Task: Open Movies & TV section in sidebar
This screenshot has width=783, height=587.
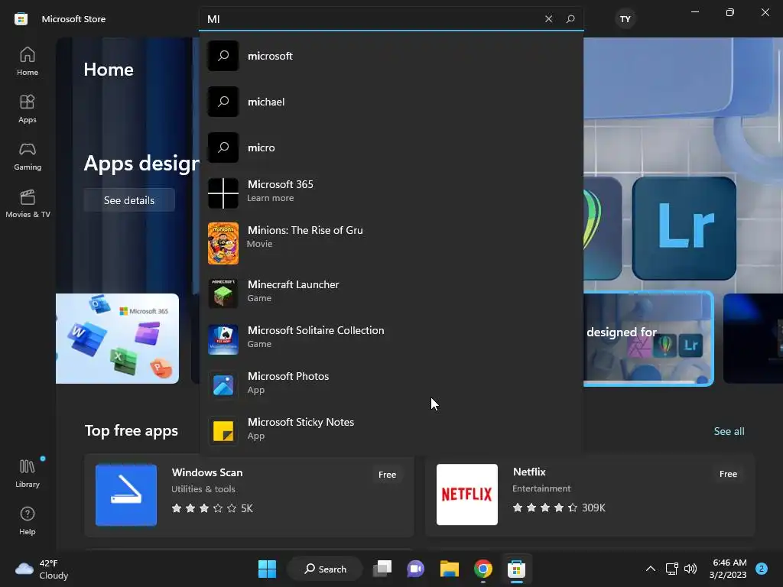Action: click(x=28, y=203)
